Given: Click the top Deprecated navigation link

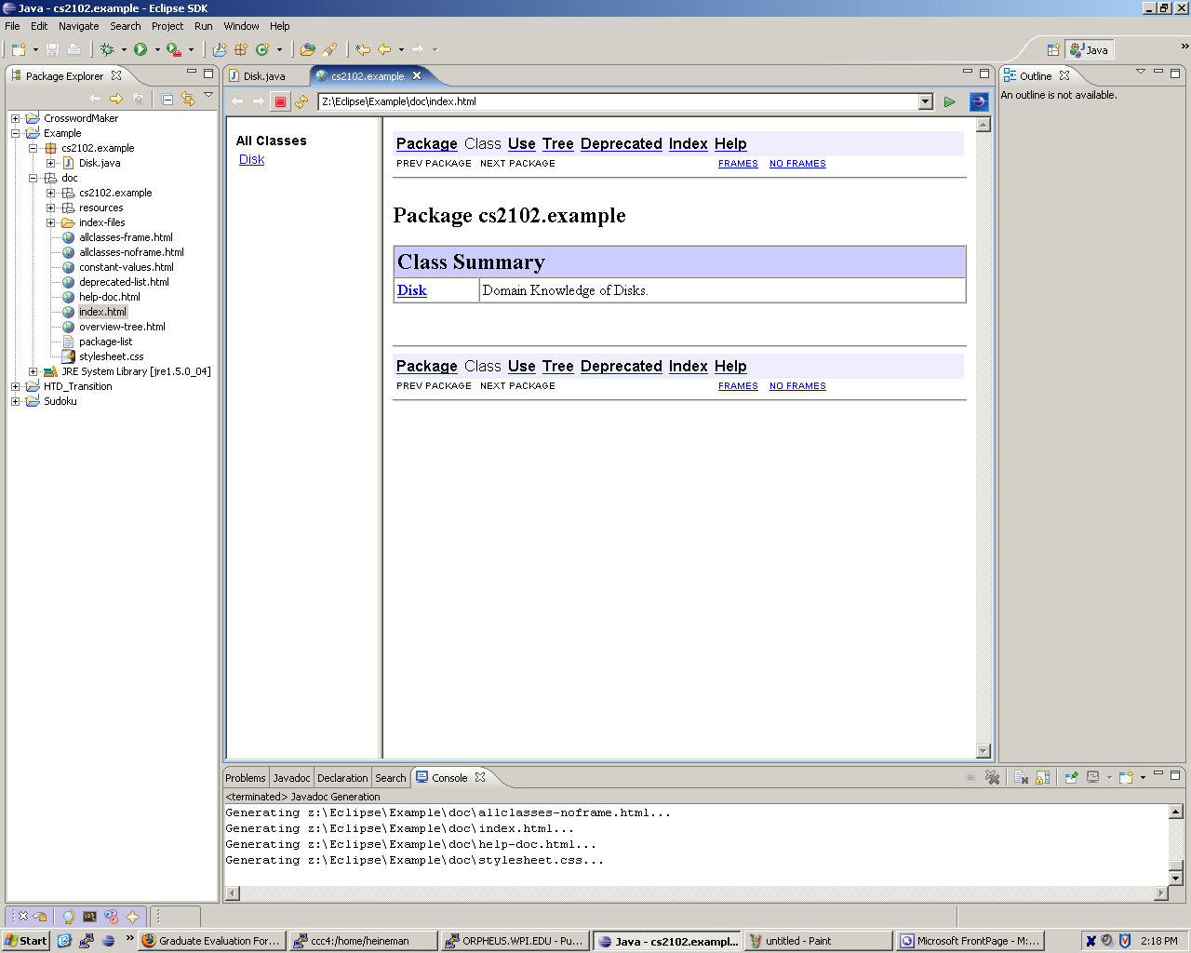Looking at the screenshot, I should pos(622,143).
